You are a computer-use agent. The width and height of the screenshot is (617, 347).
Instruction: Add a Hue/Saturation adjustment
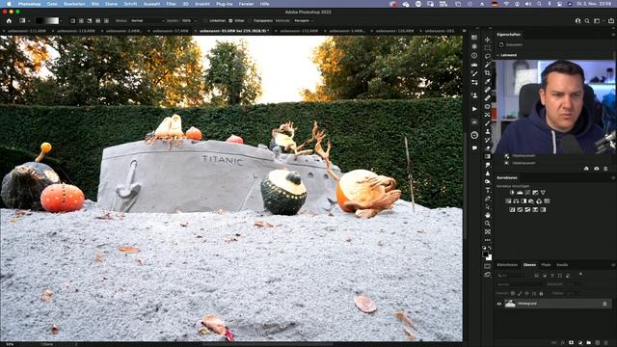[508, 201]
